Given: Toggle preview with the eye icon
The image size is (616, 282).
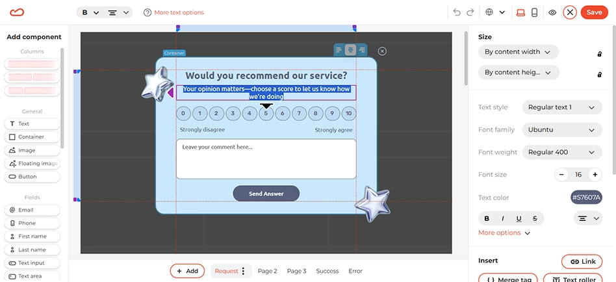Looking at the screenshot, I should 552,12.
